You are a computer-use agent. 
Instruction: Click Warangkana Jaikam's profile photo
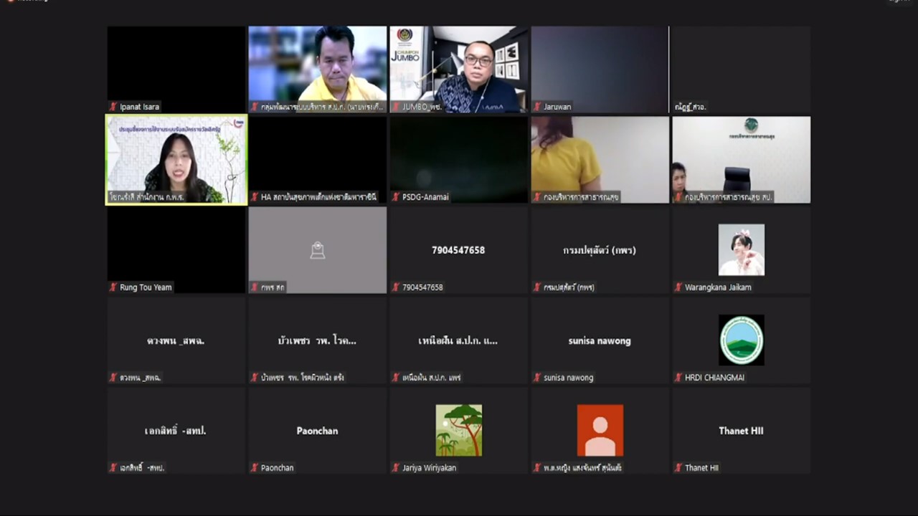[741, 249]
